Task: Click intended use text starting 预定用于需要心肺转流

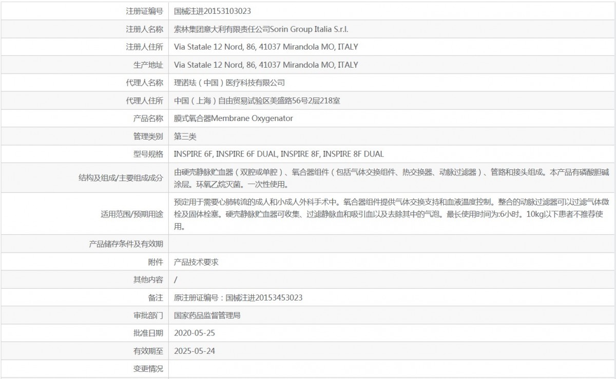Action: click(x=392, y=214)
